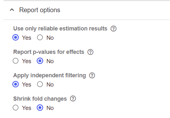This screenshot has height=118, width=170.
Task: Click the 'Apply independent filtering' label text
Action: 49,75
